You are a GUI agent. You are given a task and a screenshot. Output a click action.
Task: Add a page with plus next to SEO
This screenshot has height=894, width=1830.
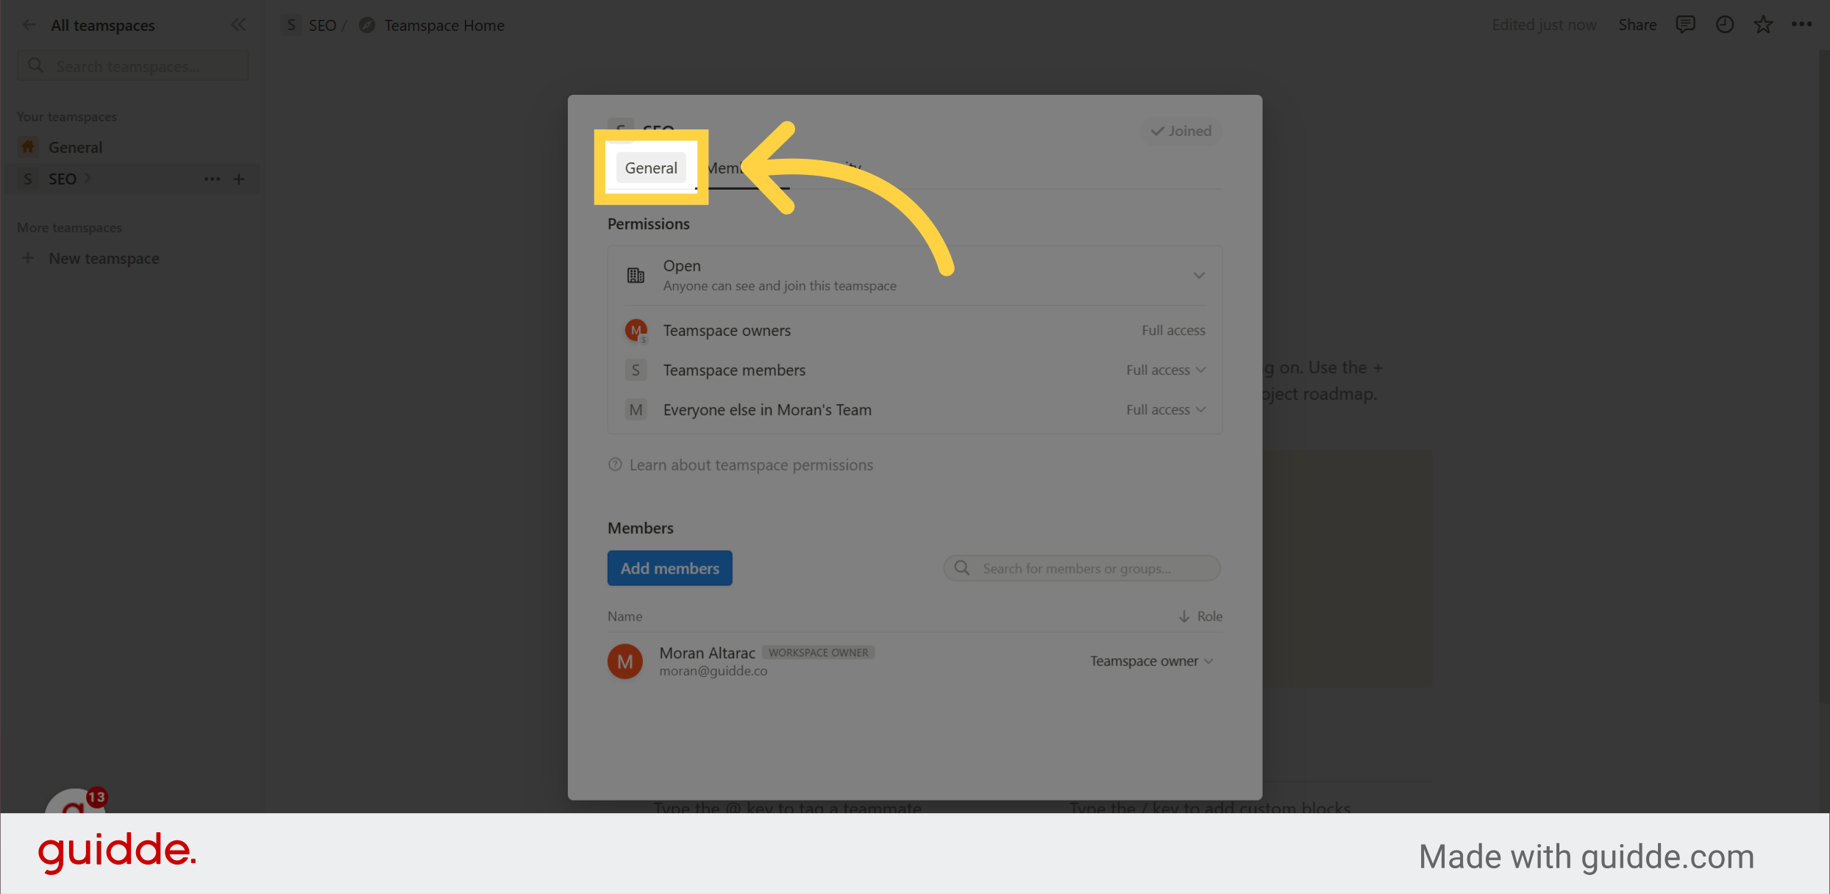point(239,179)
